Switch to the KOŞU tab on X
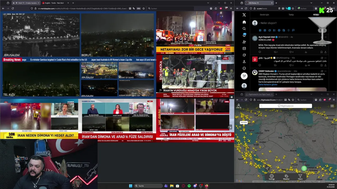This screenshot has height=189, width=337. point(316,15)
